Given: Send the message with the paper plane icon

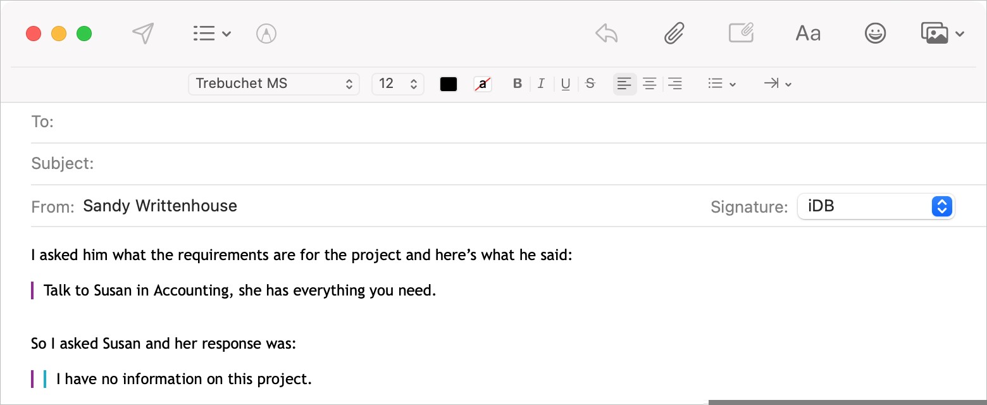Looking at the screenshot, I should pyautogui.click(x=144, y=34).
